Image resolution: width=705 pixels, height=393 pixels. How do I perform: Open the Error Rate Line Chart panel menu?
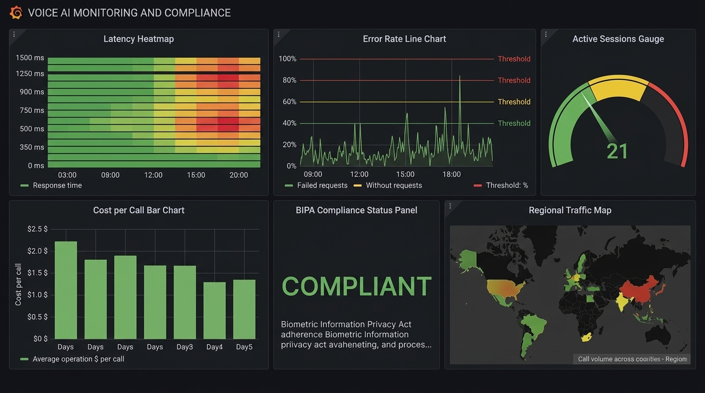coord(278,34)
